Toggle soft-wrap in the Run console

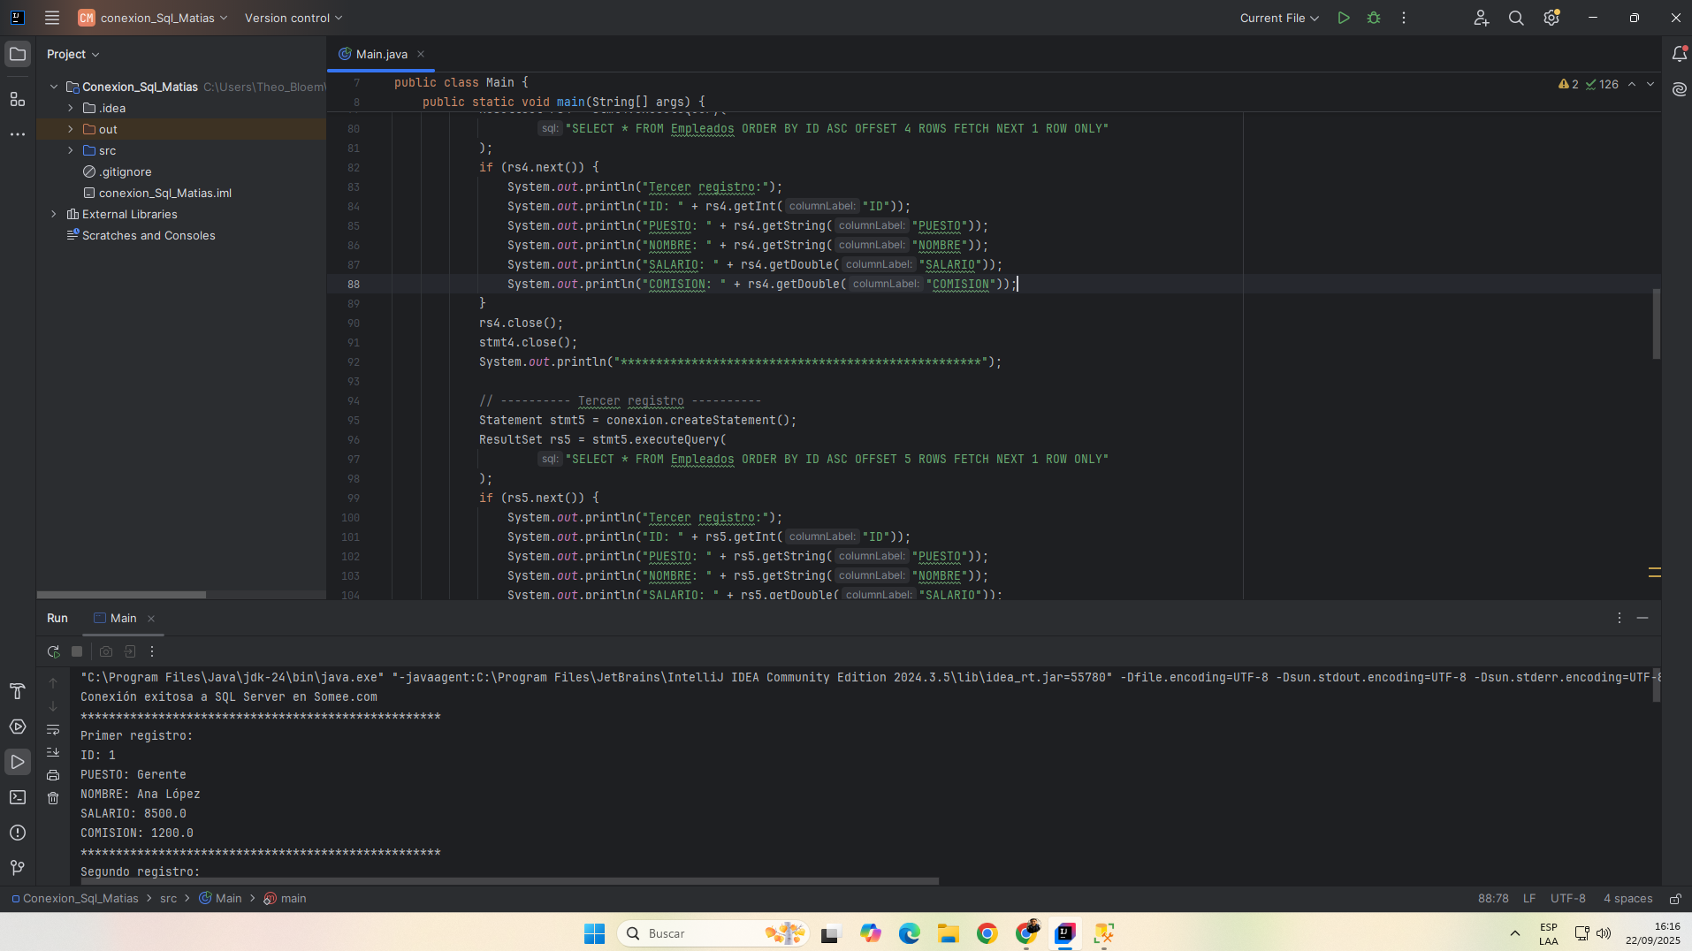tap(53, 729)
